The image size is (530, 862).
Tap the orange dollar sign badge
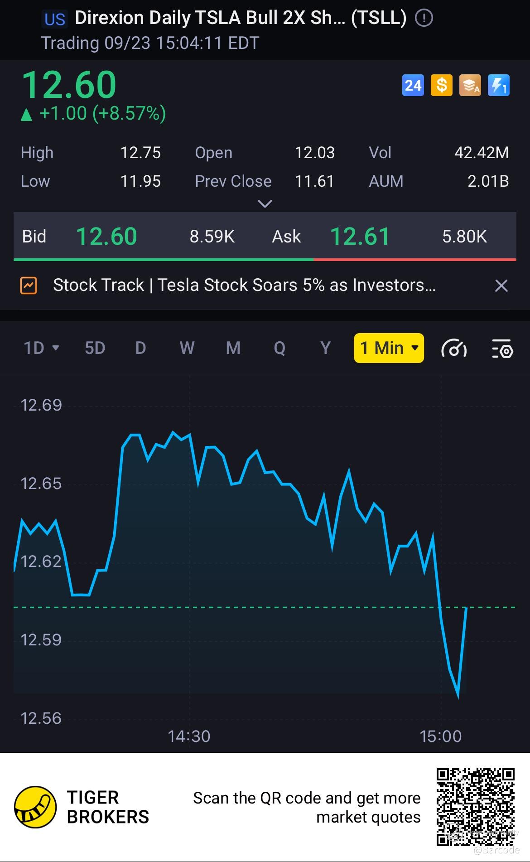click(x=441, y=85)
